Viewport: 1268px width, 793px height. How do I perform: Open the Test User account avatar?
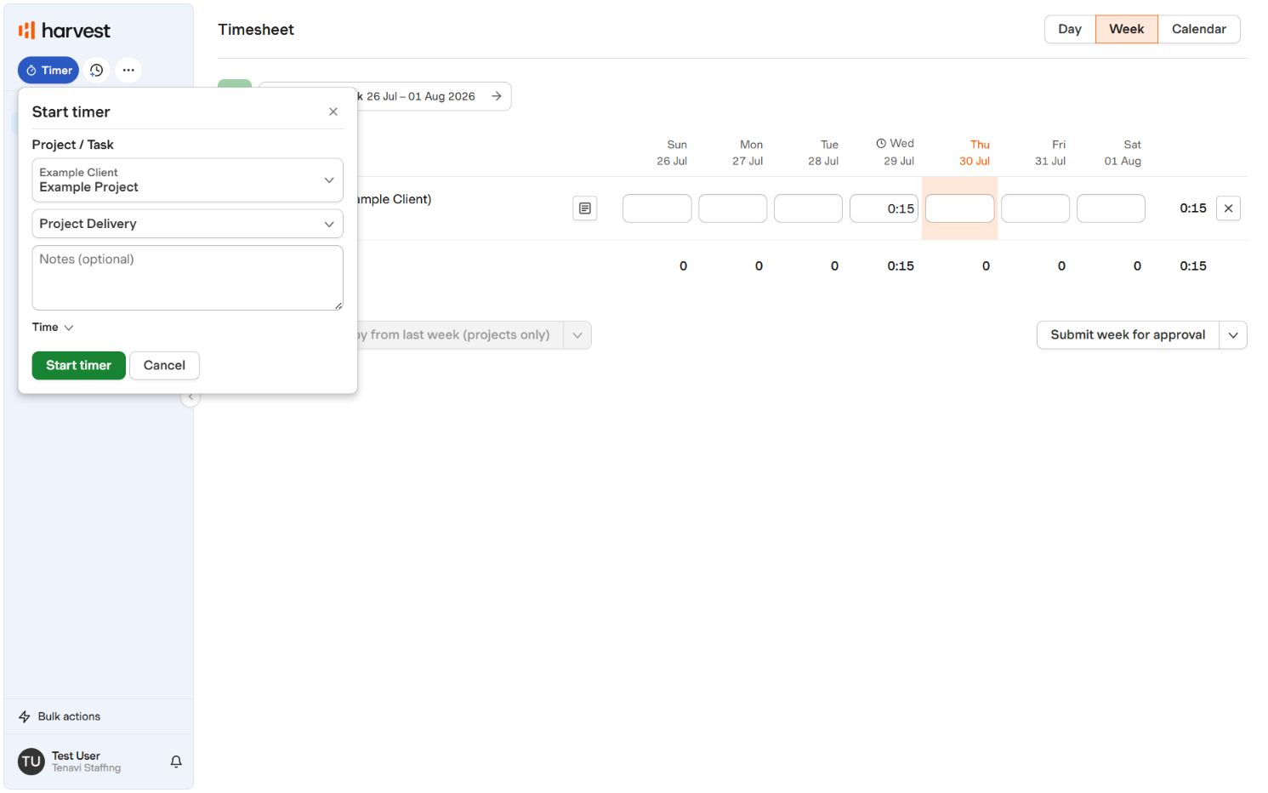31,762
